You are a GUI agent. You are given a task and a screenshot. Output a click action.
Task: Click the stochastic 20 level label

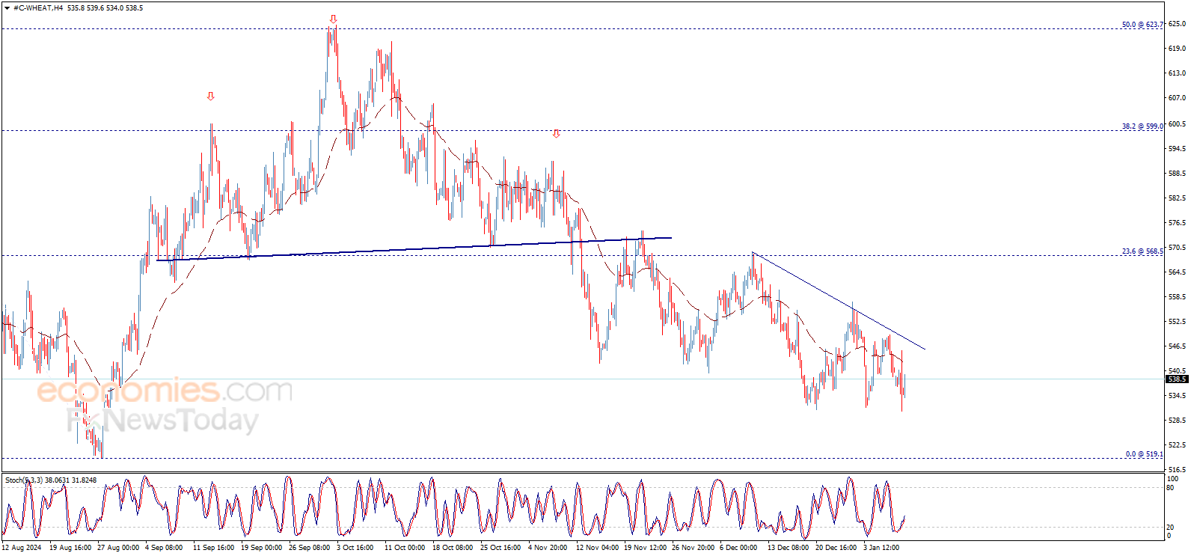pos(1171,527)
